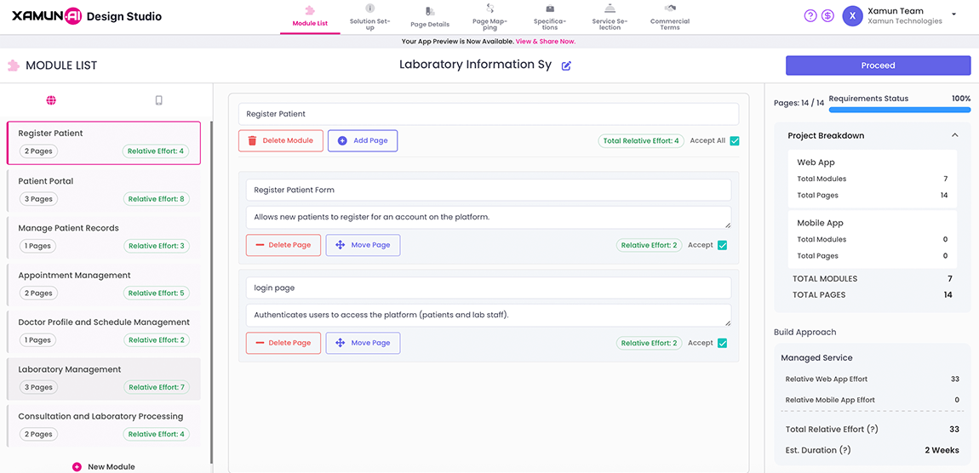Switch to web app globe view

(51, 100)
